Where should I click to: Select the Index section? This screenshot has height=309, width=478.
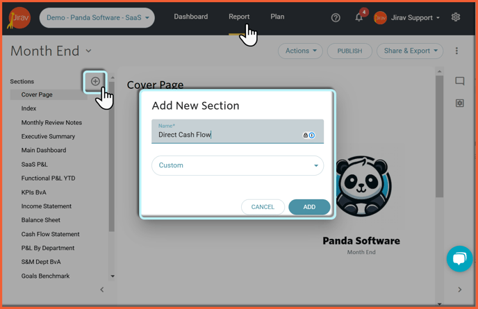tap(28, 108)
